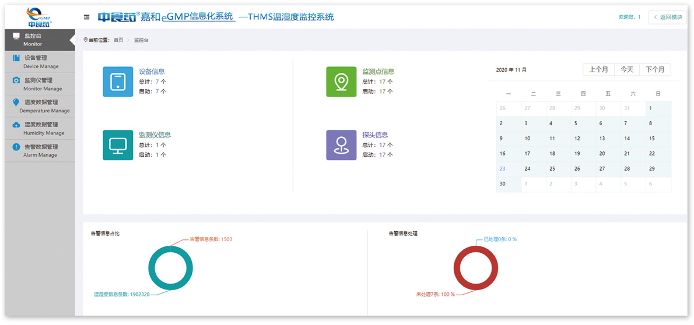Viewport: 694px width, 325px height.
Task: Jump to today with 今天 button
Action: click(627, 69)
